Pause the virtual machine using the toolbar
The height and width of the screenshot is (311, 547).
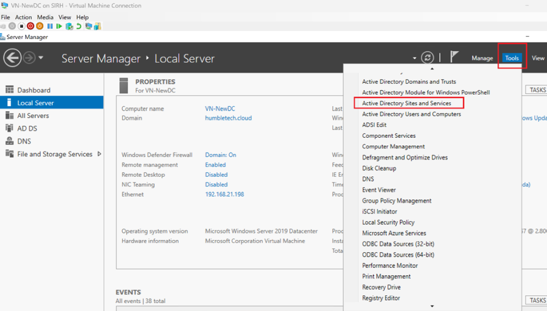pyautogui.click(x=50, y=26)
